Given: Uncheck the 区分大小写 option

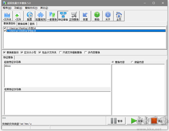Looking at the screenshot, I should 22,53.
